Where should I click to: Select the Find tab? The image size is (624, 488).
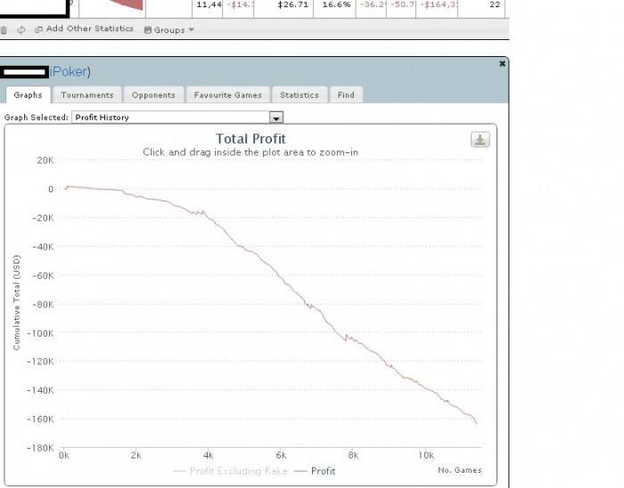(346, 95)
